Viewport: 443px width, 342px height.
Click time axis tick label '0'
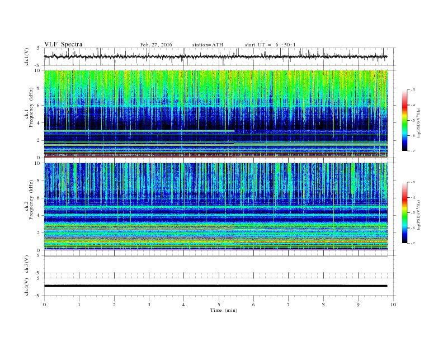point(44,305)
